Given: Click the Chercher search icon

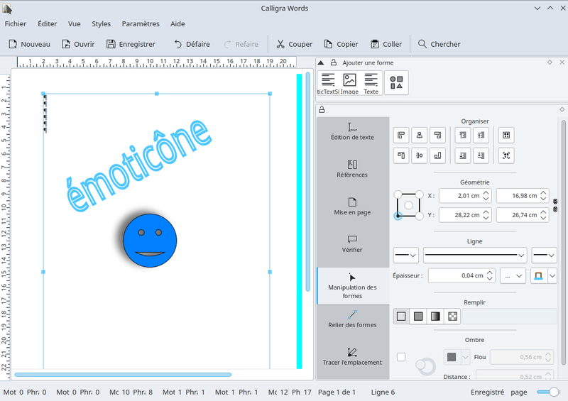Looking at the screenshot, I should 422,44.
